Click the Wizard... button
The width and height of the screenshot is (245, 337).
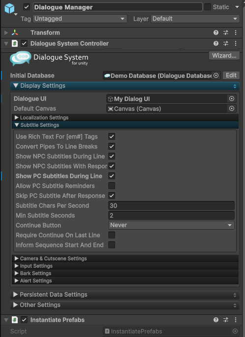click(224, 56)
